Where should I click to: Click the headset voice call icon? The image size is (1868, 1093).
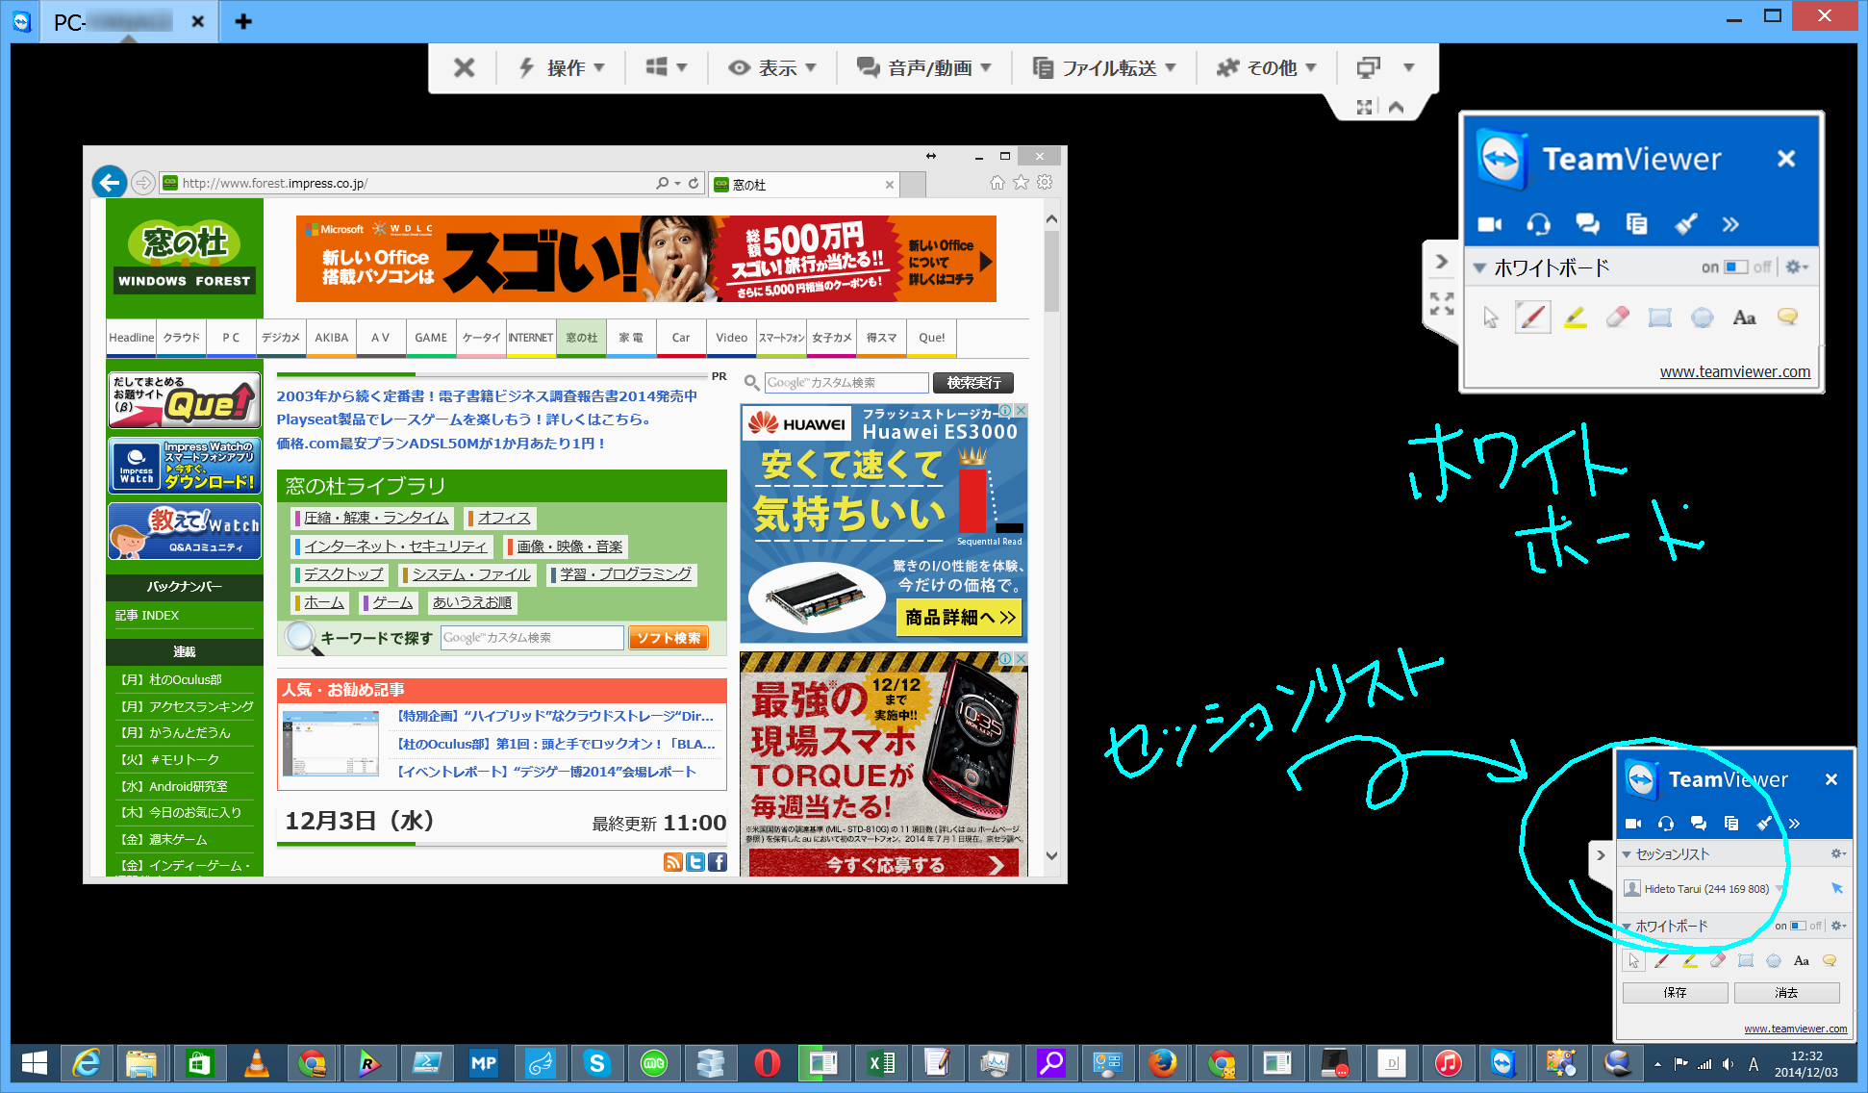click(x=1538, y=224)
